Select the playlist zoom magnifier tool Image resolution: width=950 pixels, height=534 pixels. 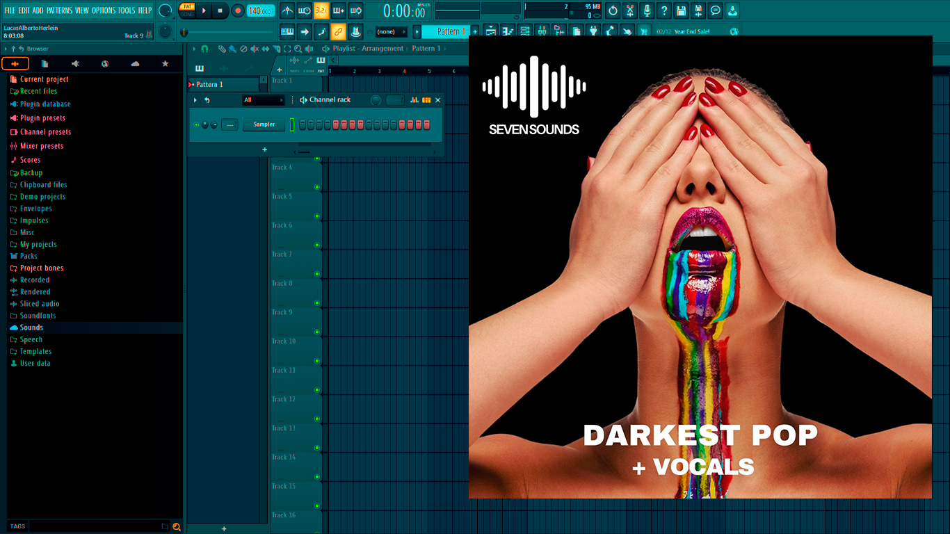(x=298, y=49)
